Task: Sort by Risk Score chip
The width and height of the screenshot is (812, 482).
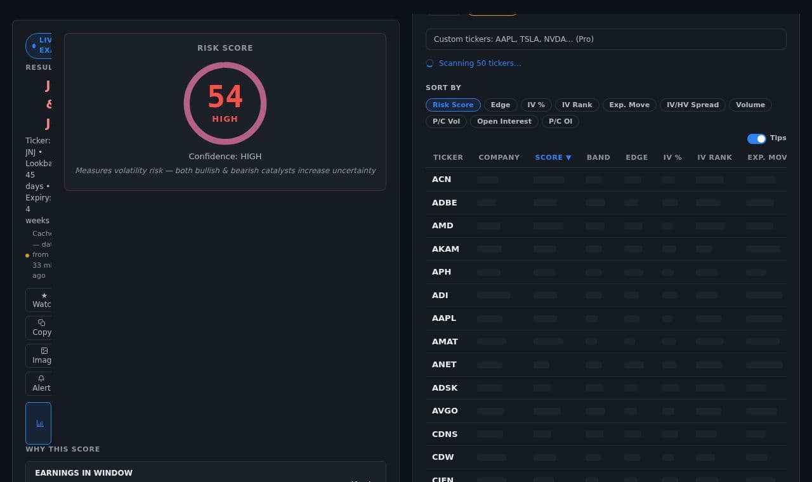Action: click(x=453, y=105)
